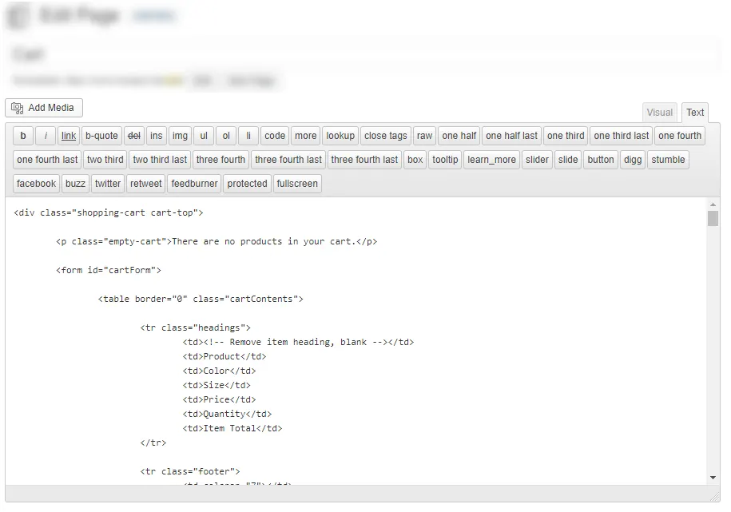
Task: Insert the feedburner shortcode
Action: click(x=194, y=183)
